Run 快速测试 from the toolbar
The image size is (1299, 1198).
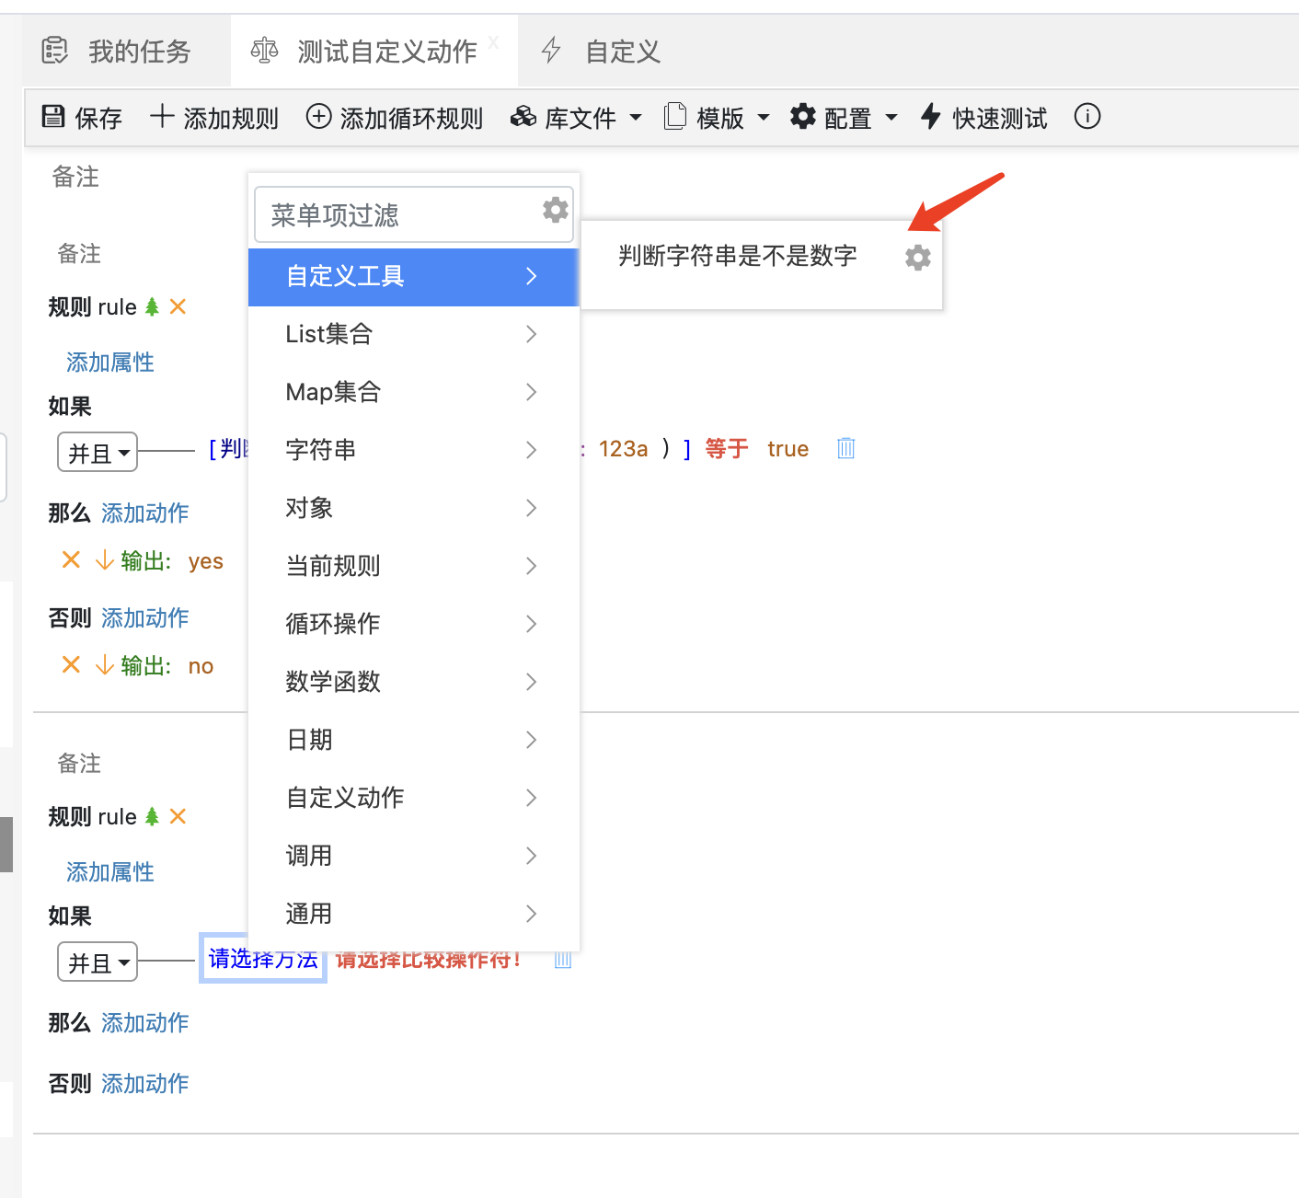(984, 118)
